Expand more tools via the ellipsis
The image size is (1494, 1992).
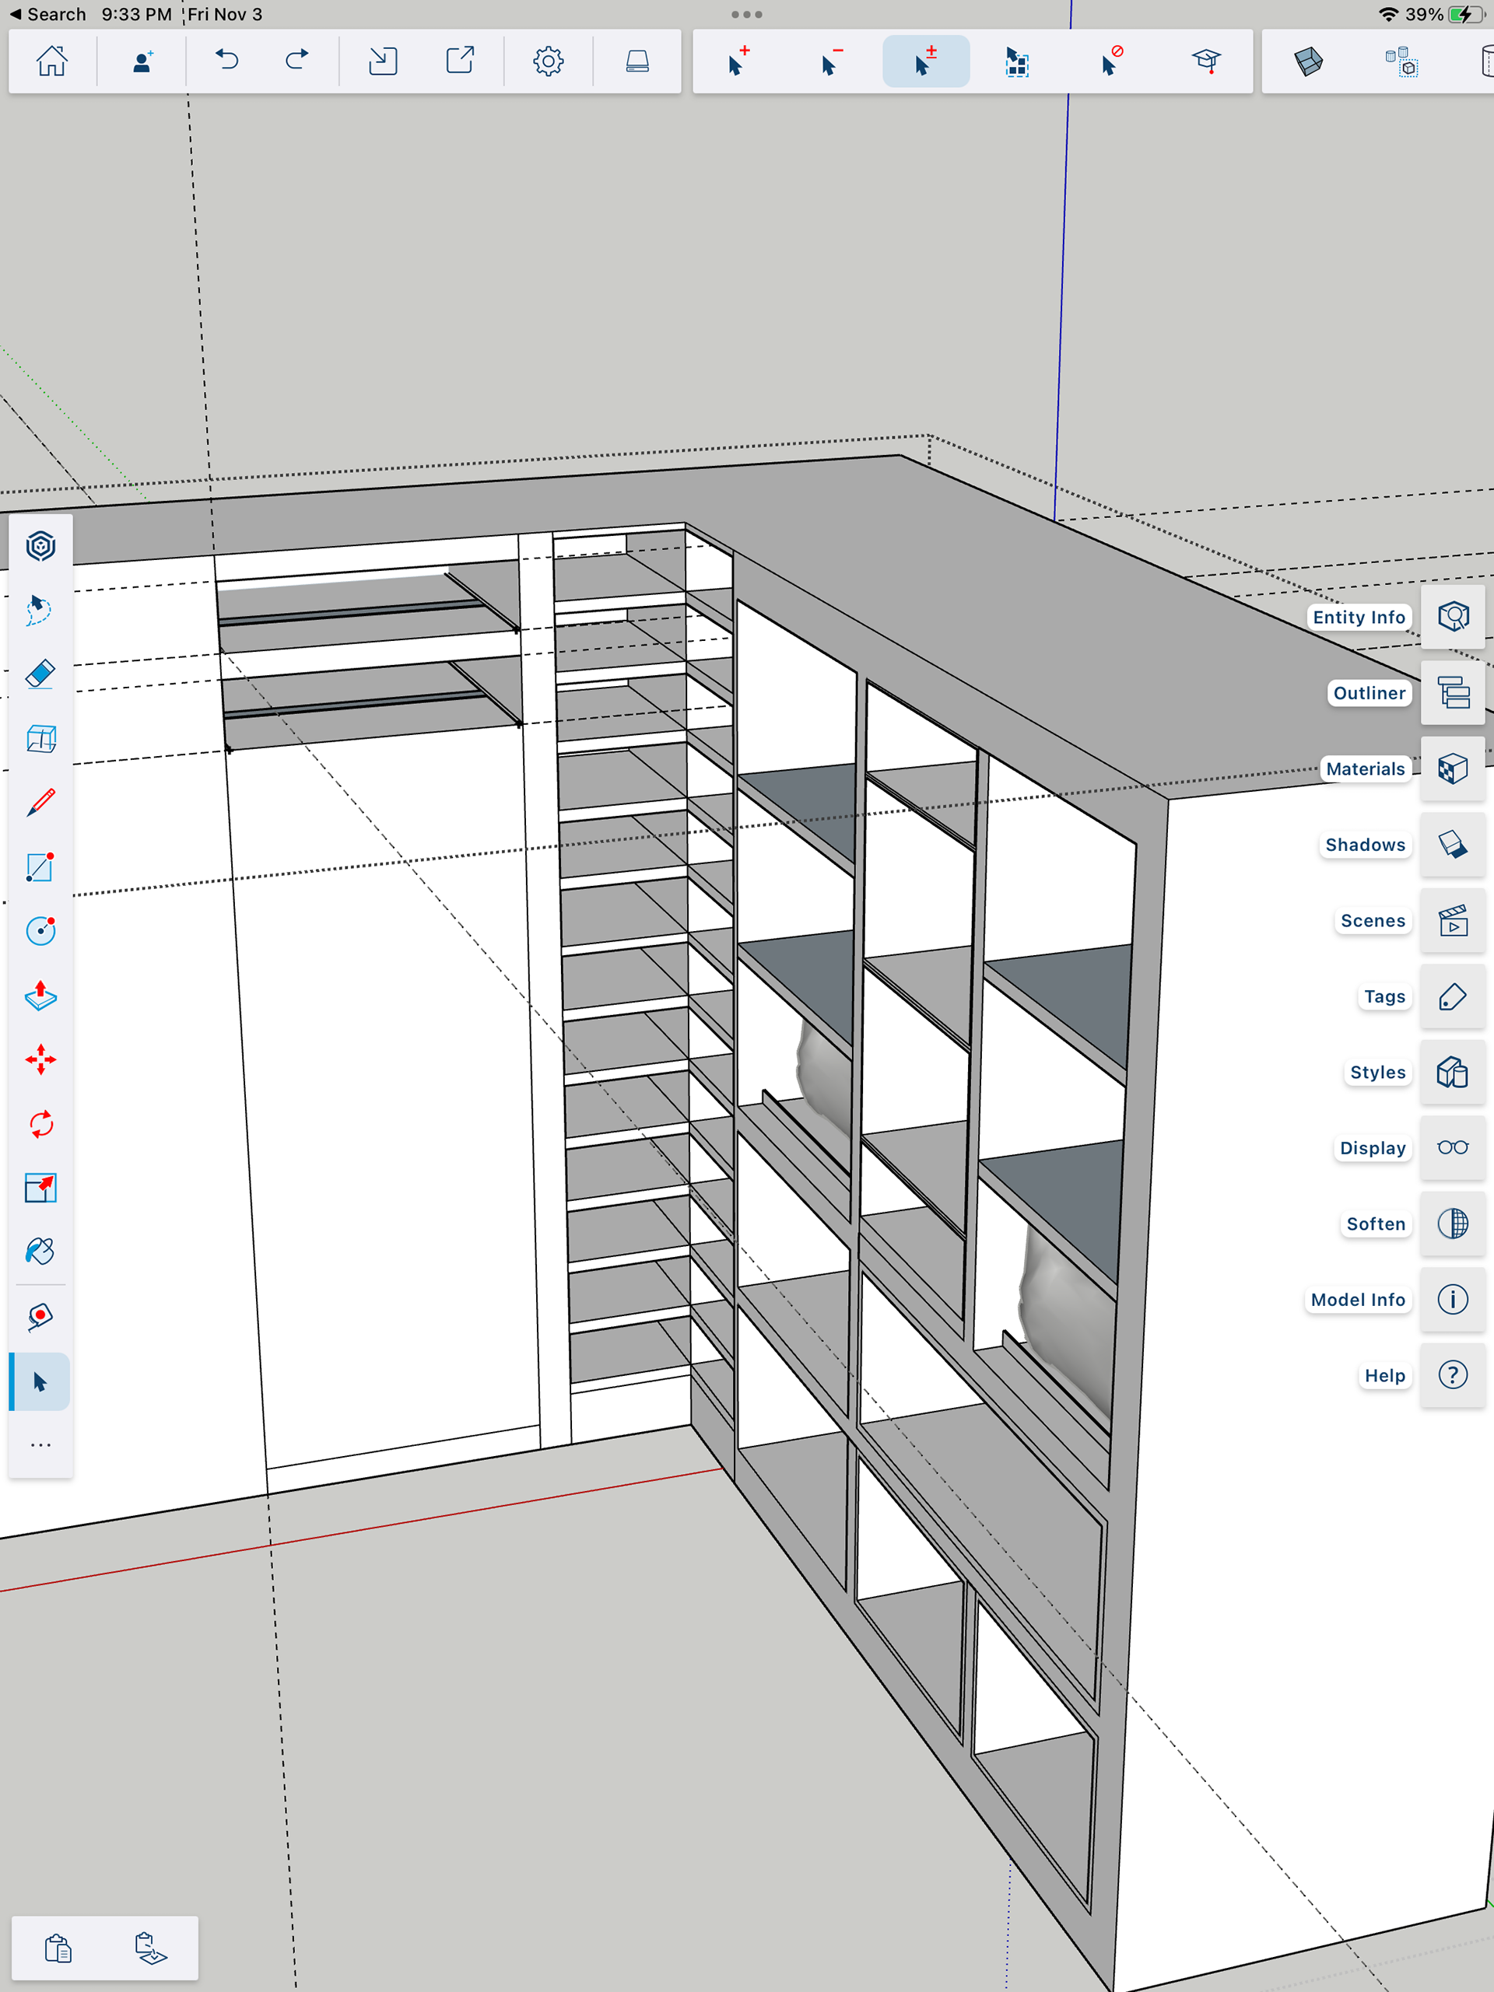40,1445
